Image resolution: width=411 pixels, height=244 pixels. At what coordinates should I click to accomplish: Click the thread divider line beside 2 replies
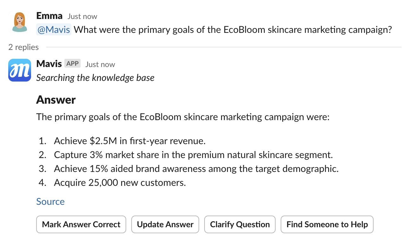[x=222, y=47]
